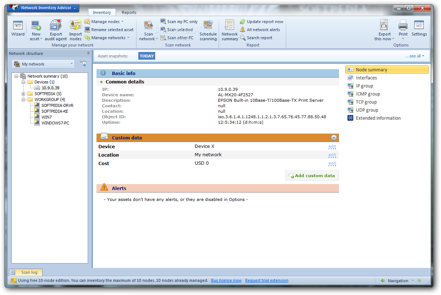Click the Uptime value 12:5:34:12 (d:h:m:s)
The image size is (441, 295).
[241, 122]
